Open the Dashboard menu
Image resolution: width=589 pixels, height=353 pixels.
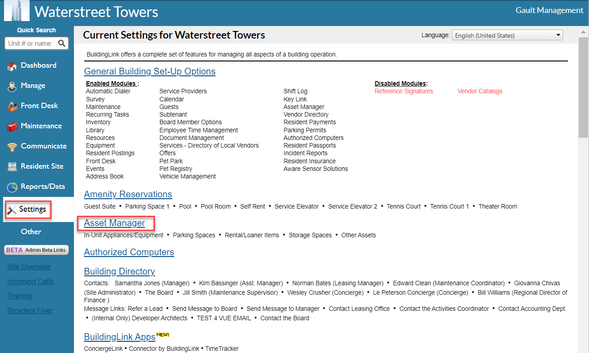click(x=39, y=65)
